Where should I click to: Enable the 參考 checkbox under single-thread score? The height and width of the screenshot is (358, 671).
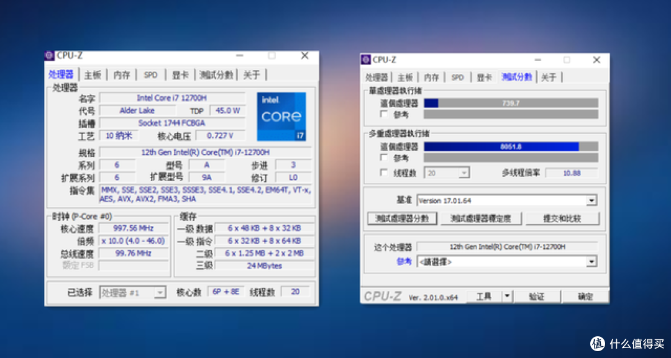click(384, 114)
